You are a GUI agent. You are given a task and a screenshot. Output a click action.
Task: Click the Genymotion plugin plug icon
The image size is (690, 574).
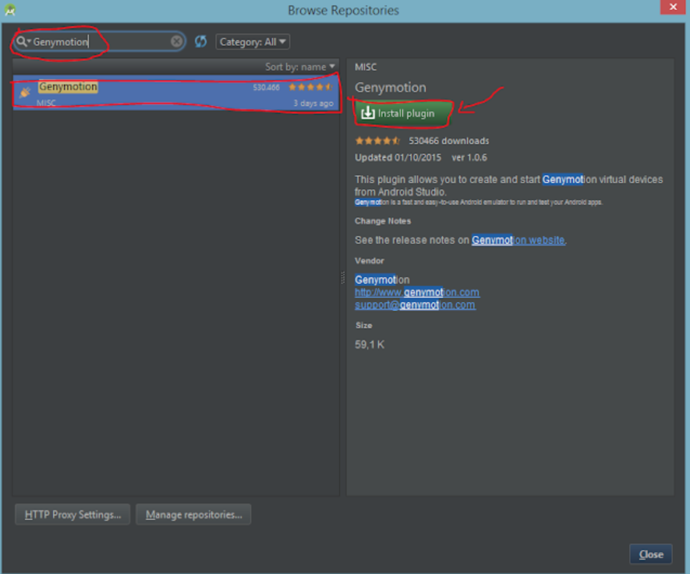click(25, 93)
